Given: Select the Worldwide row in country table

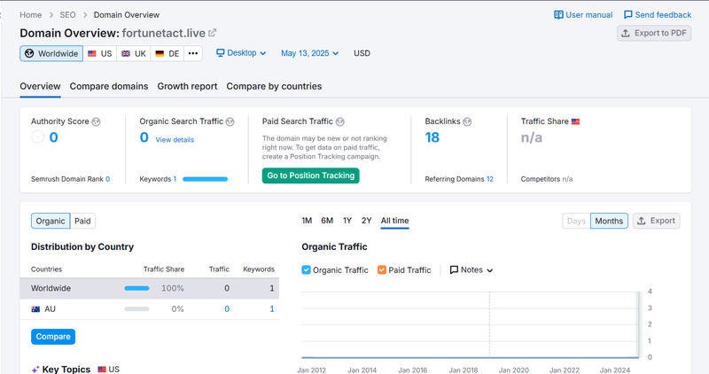Looking at the screenshot, I should pyautogui.click(x=149, y=288).
